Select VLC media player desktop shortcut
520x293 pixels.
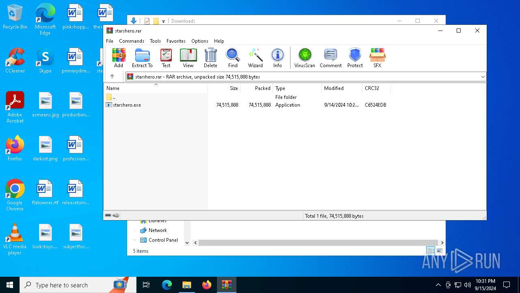pos(15,239)
